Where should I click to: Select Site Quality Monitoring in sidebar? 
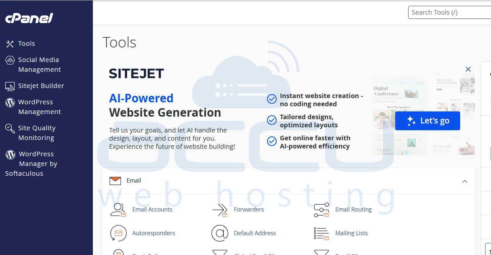pos(36,133)
